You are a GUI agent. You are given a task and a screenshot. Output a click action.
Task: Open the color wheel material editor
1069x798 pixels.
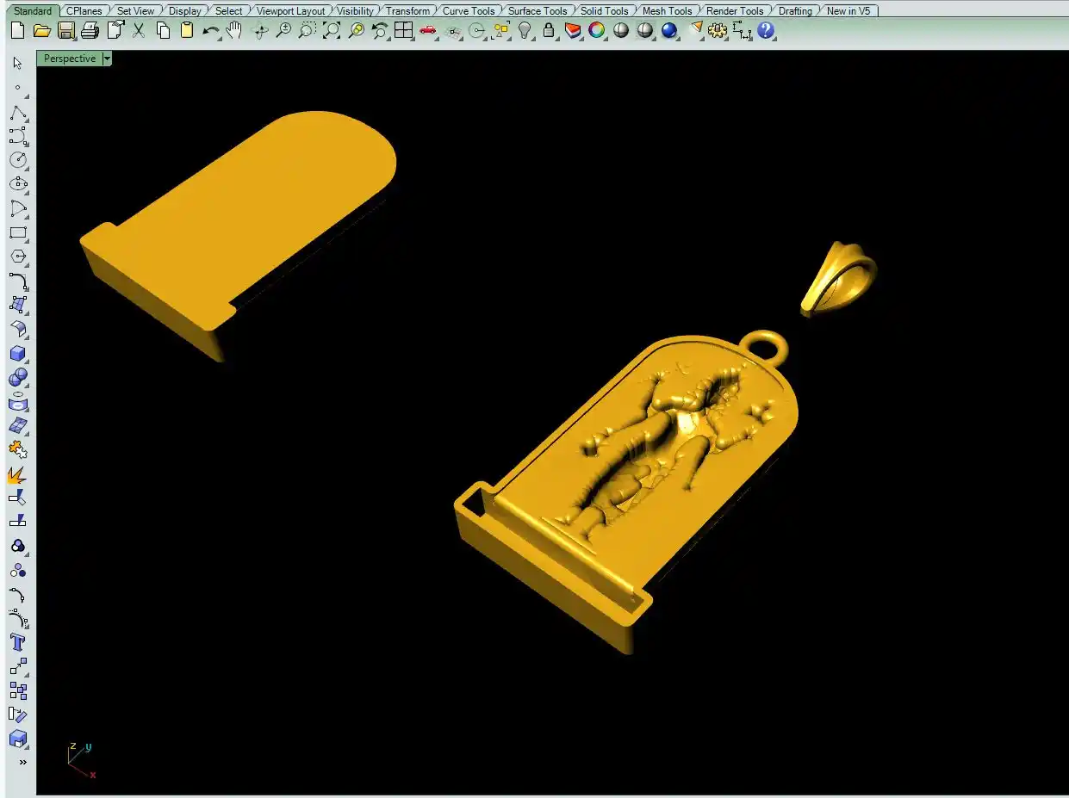(x=597, y=31)
